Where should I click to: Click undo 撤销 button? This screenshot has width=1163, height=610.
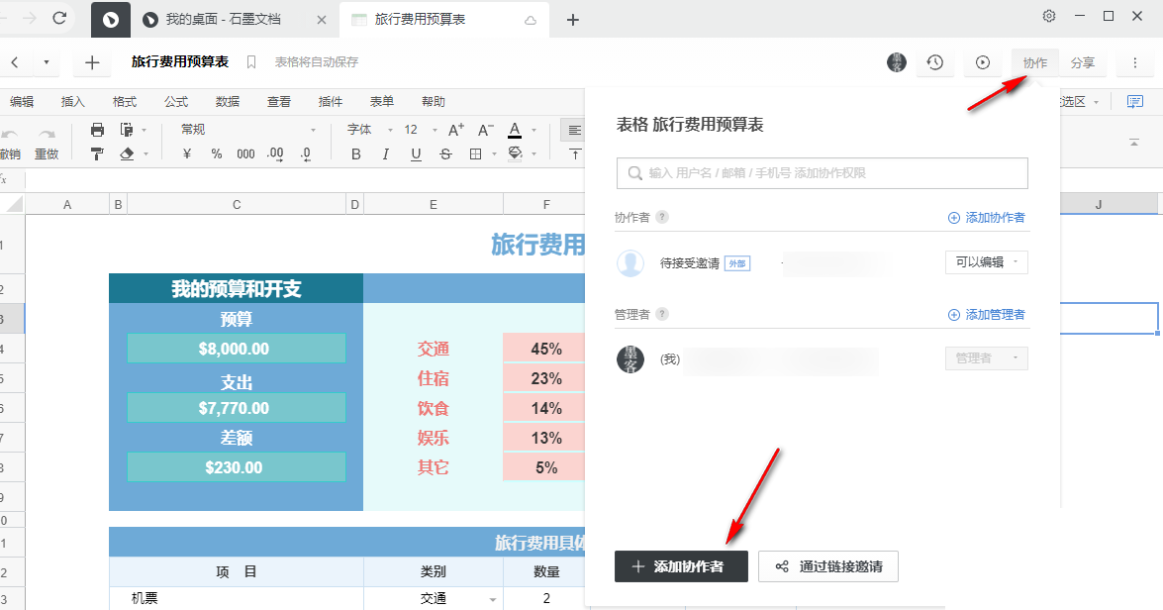click(x=10, y=145)
